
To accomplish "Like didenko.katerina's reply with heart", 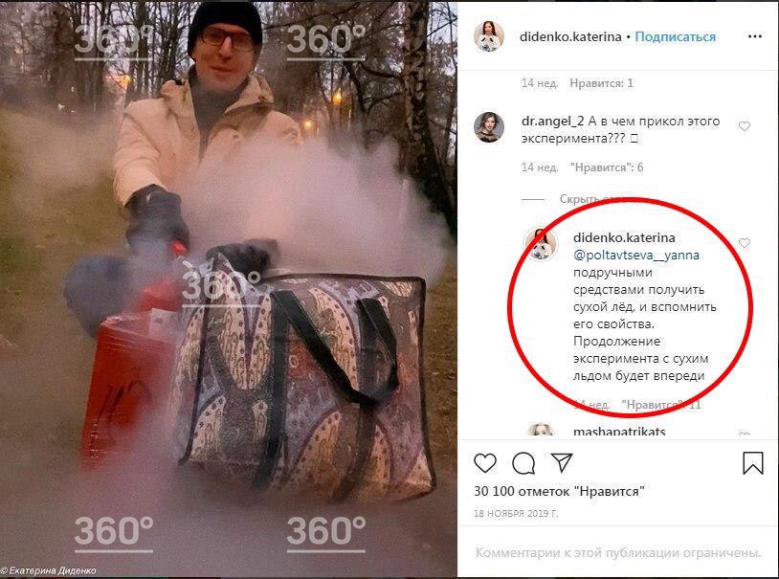I will click(x=745, y=243).
